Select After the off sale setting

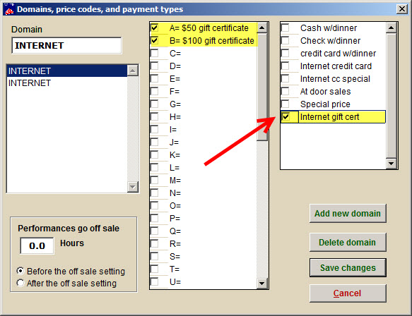coord(20,283)
